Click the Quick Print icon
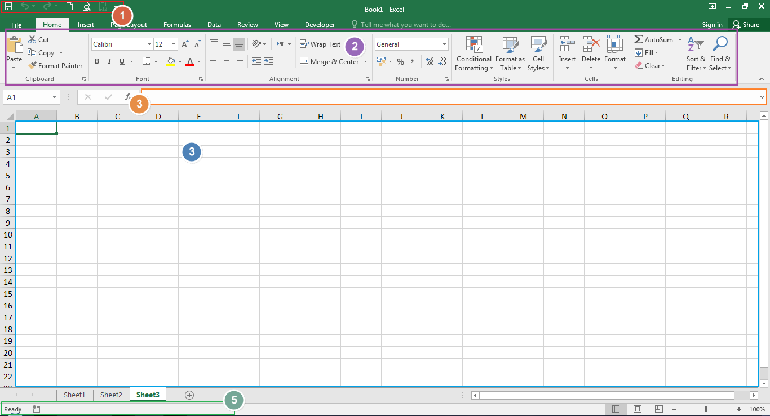The image size is (770, 416). click(x=87, y=7)
